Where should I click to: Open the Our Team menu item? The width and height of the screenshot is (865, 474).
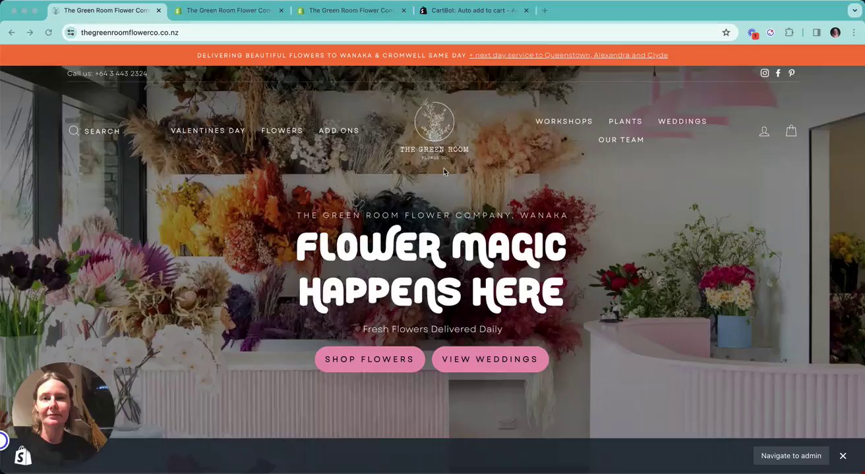[621, 140]
